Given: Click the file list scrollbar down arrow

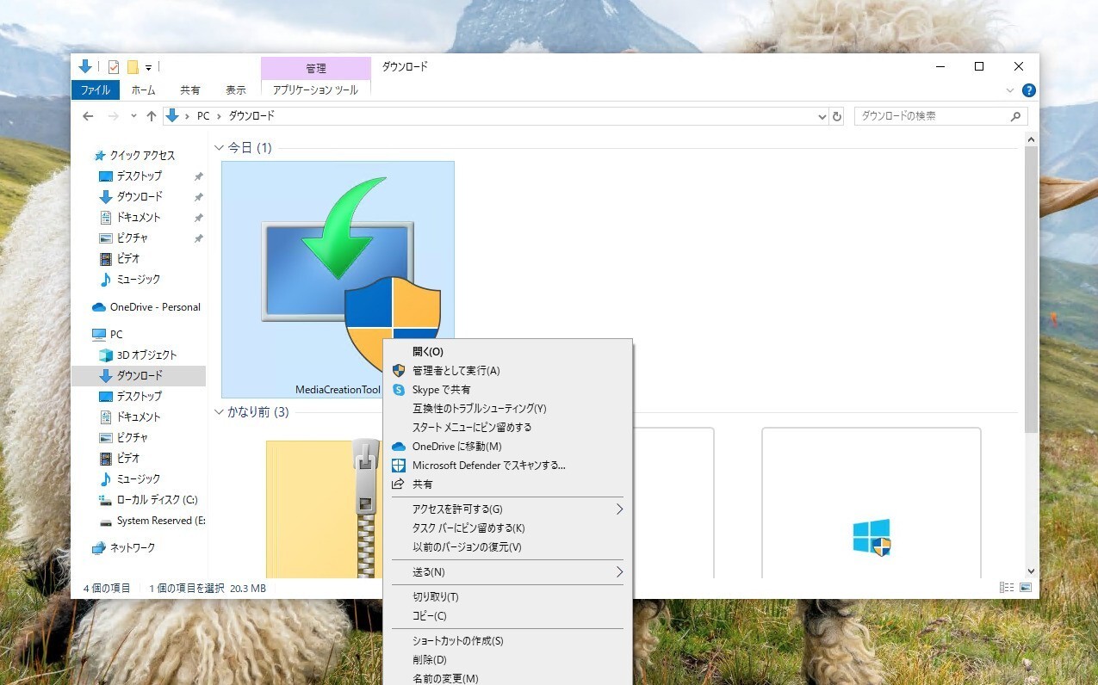Looking at the screenshot, I should (1032, 571).
